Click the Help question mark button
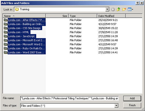Viewport: 145px width, 111px height. coord(137,3)
